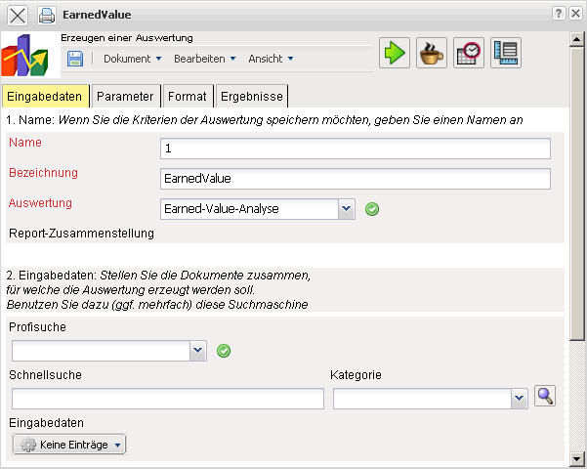Expand the Auswertung Earned-Value-Analyse dropdown
The height and width of the screenshot is (469, 587).
347,208
